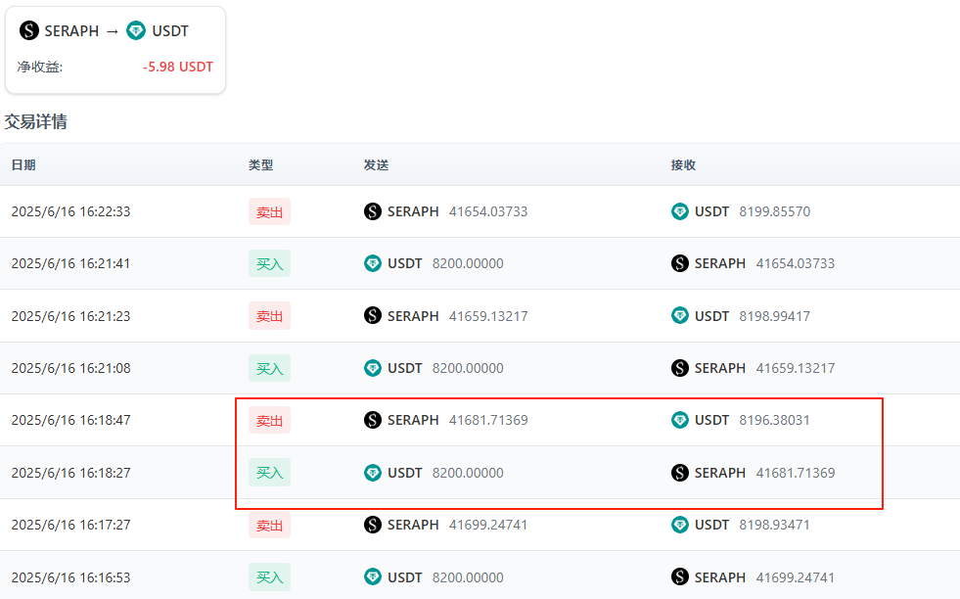960x599 pixels.
Task: Click the USDT icon in summary card
Action: tap(136, 30)
